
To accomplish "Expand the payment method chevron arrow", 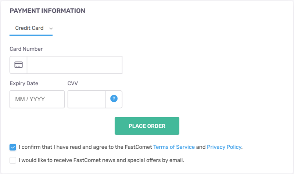I will (x=51, y=29).
